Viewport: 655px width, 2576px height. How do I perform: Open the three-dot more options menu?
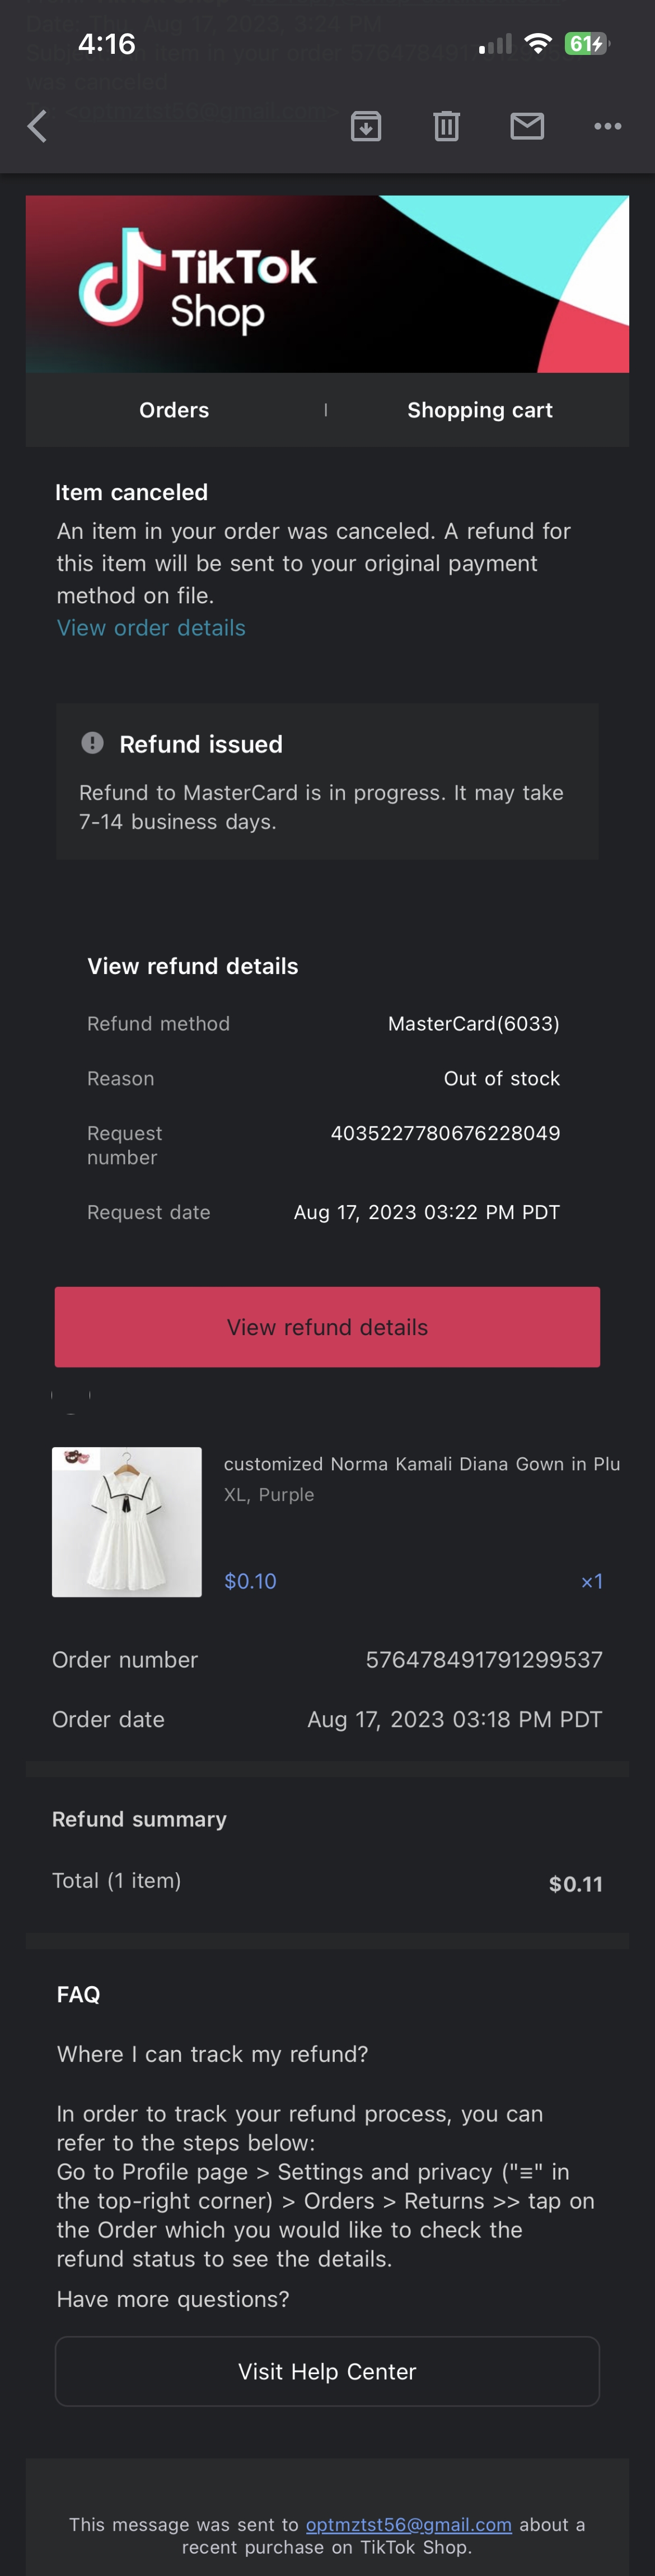click(607, 126)
